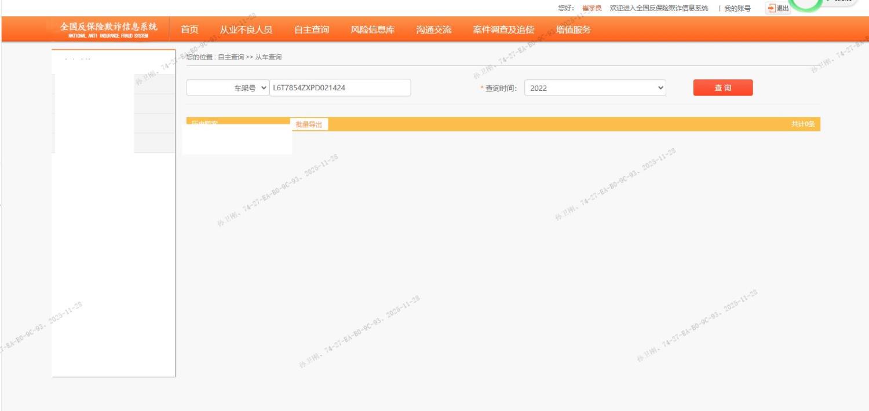The height and width of the screenshot is (411, 869).
Task: Click the 批量导出 batch export button
Action: 309,124
